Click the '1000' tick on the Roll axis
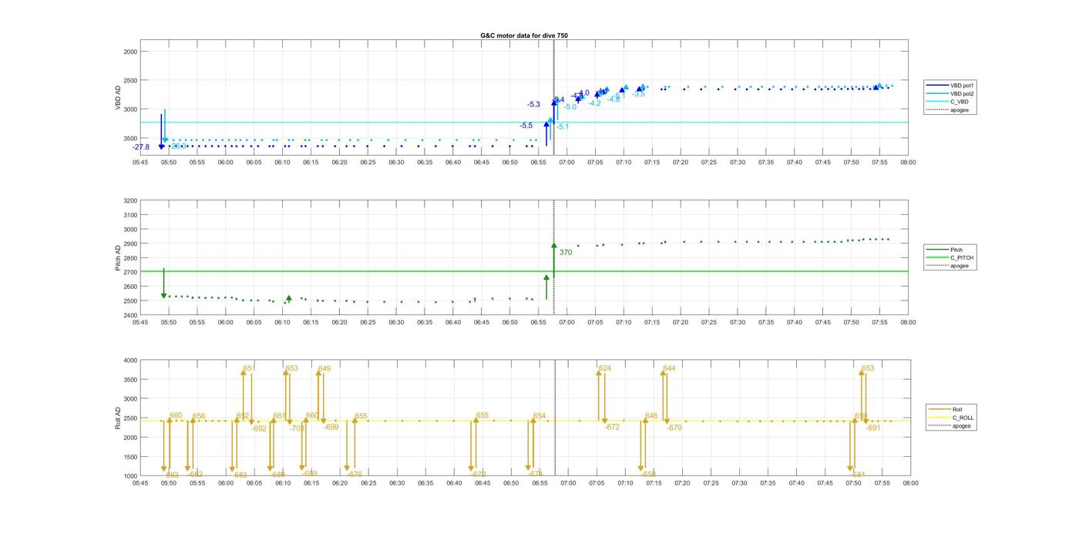This screenshot has width=1079, height=534. click(130, 475)
